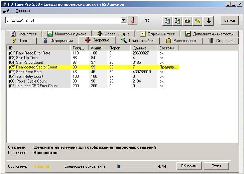Select the Start/Stop Count row

point(93,62)
